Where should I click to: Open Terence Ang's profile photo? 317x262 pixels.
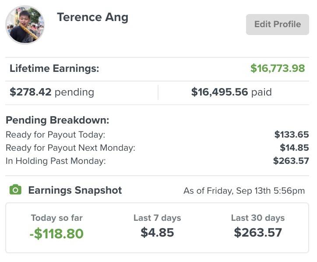25,25
